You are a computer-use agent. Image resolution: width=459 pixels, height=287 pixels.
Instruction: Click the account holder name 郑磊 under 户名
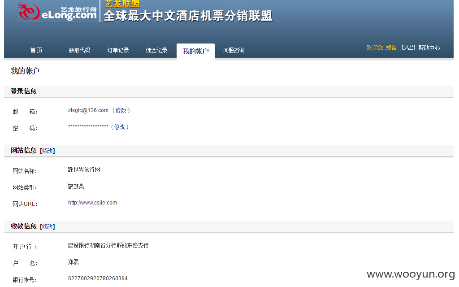(x=73, y=262)
